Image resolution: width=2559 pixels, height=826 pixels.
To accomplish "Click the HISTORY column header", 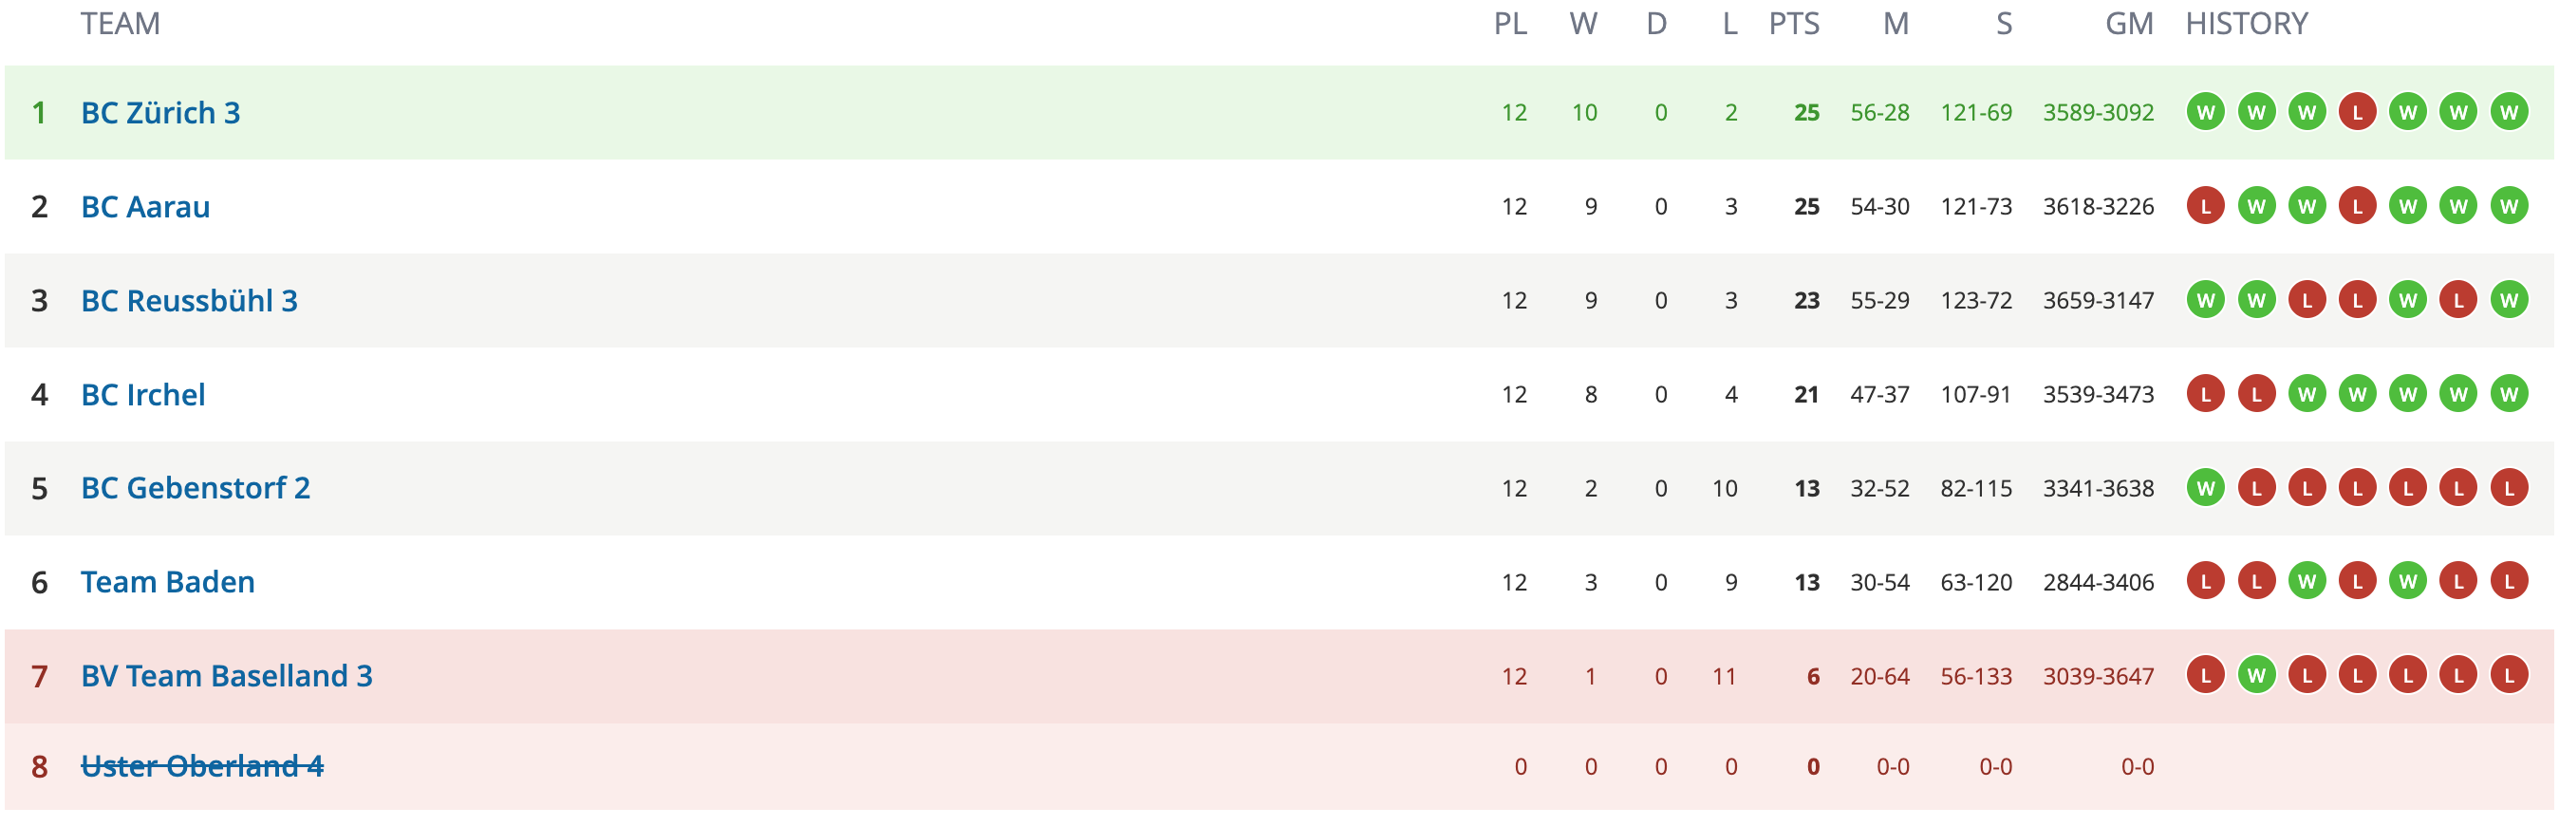I will coord(2246,24).
